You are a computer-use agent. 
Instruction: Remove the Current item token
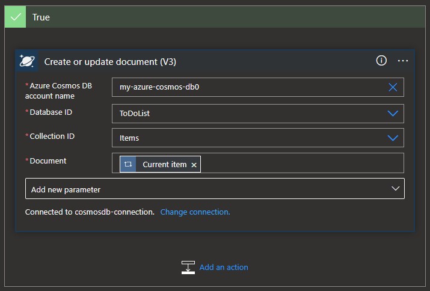[x=194, y=165]
